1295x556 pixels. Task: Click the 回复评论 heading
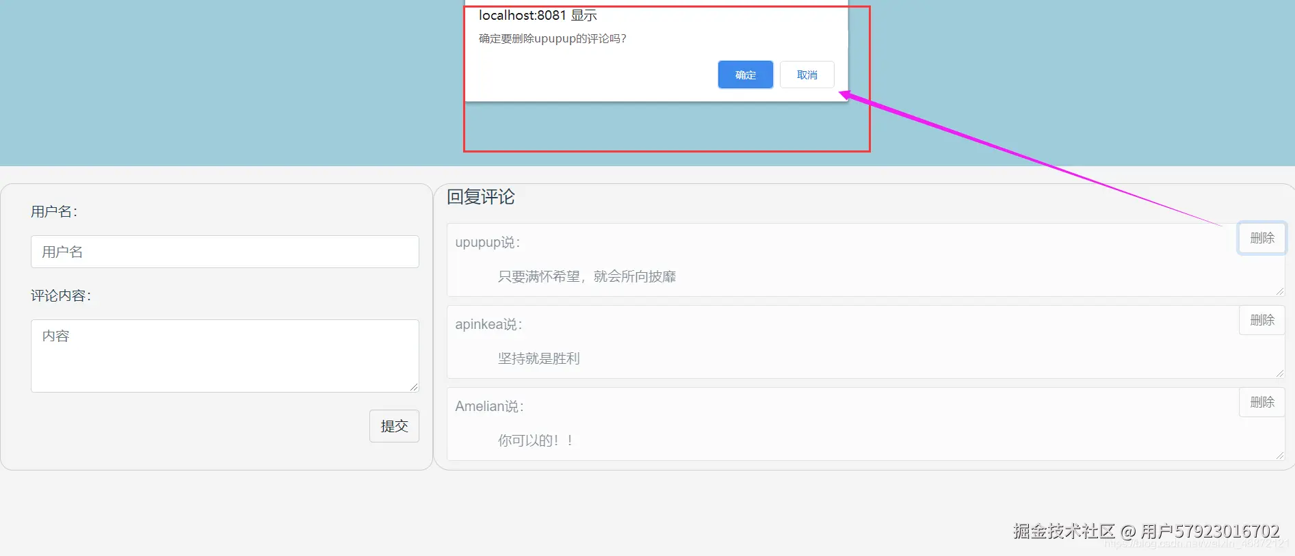click(480, 197)
